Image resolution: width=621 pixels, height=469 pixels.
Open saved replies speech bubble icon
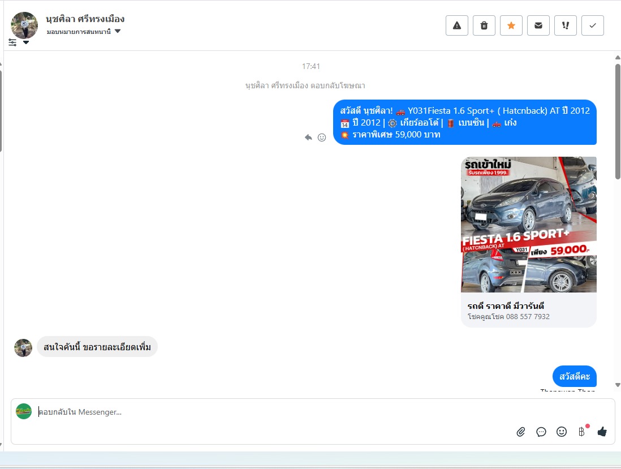[541, 432]
